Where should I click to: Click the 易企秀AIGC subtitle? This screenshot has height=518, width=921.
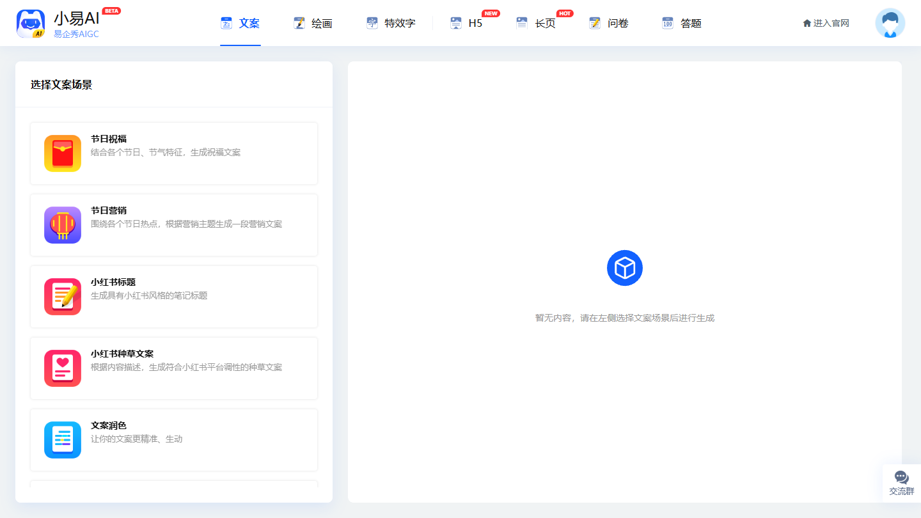point(76,34)
